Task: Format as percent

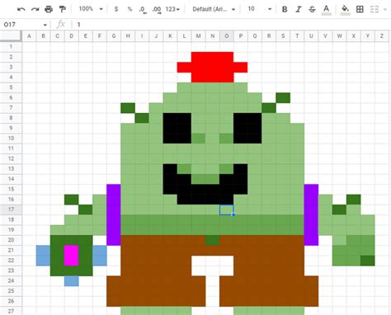Action: point(130,9)
